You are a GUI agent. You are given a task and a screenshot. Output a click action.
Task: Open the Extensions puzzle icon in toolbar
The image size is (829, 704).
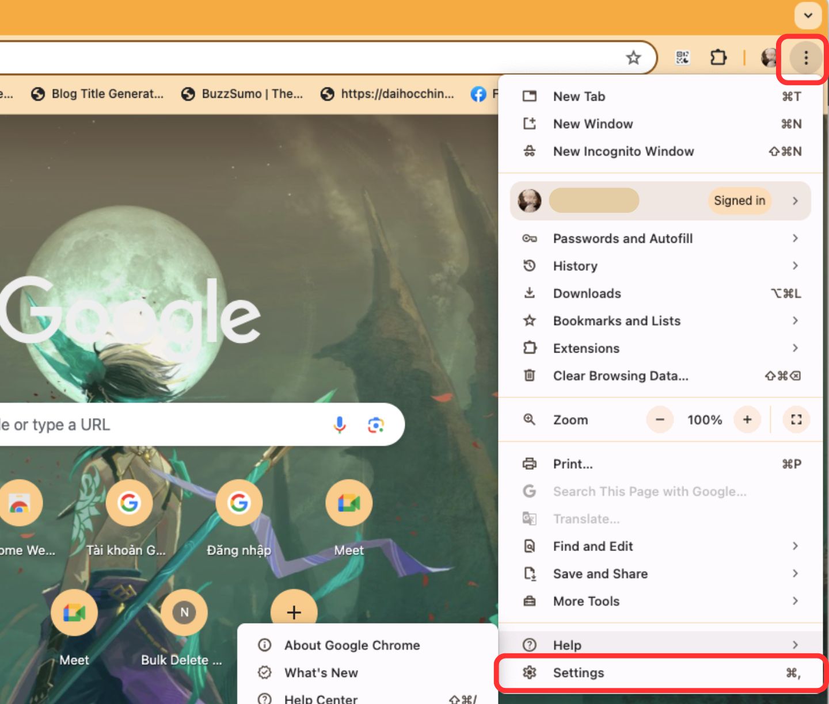pos(718,58)
